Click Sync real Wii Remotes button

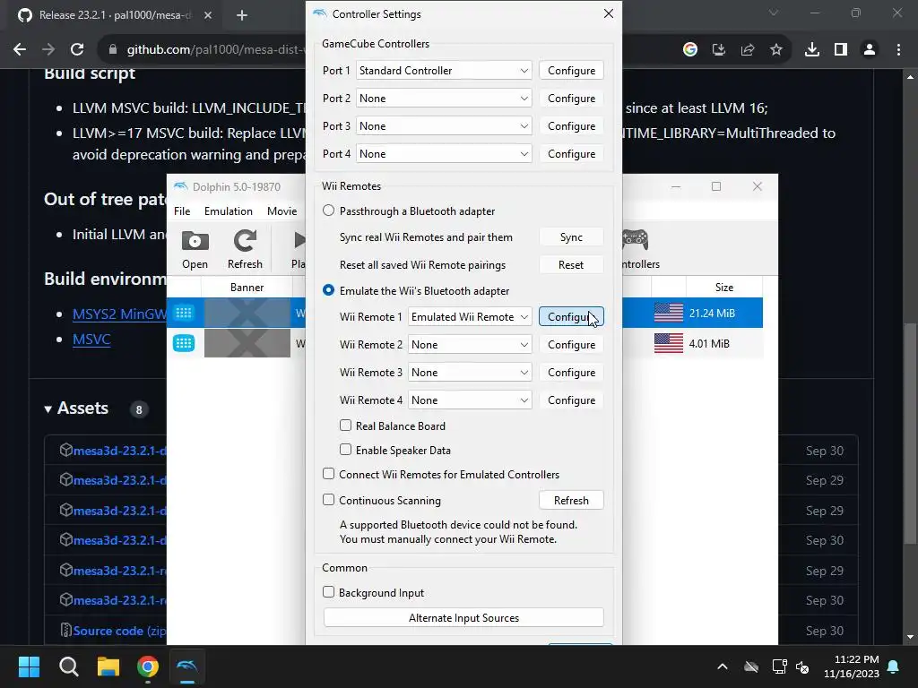[571, 236]
